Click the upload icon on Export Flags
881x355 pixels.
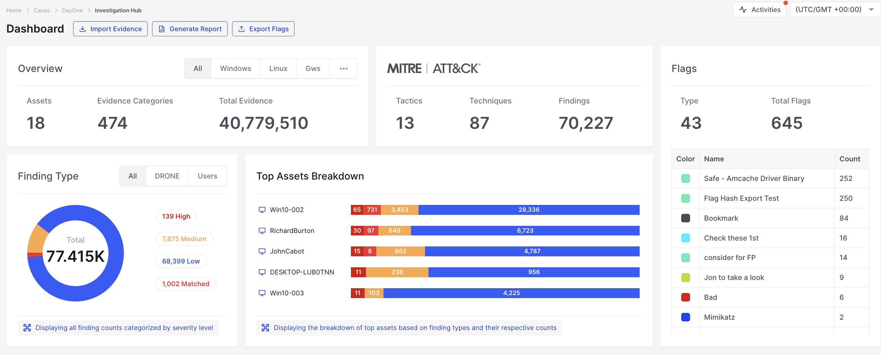point(241,29)
